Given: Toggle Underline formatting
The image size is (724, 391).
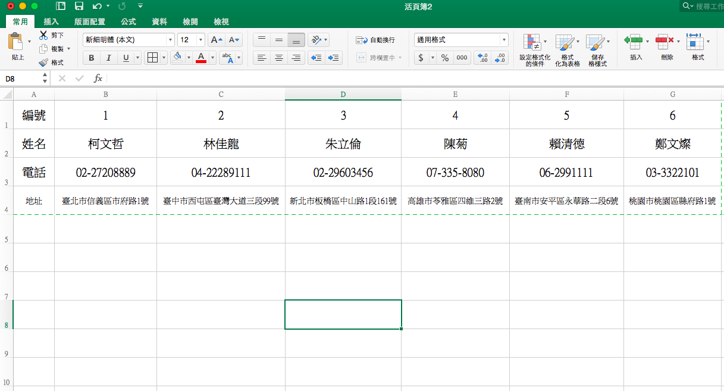Looking at the screenshot, I should click(126, 58).
